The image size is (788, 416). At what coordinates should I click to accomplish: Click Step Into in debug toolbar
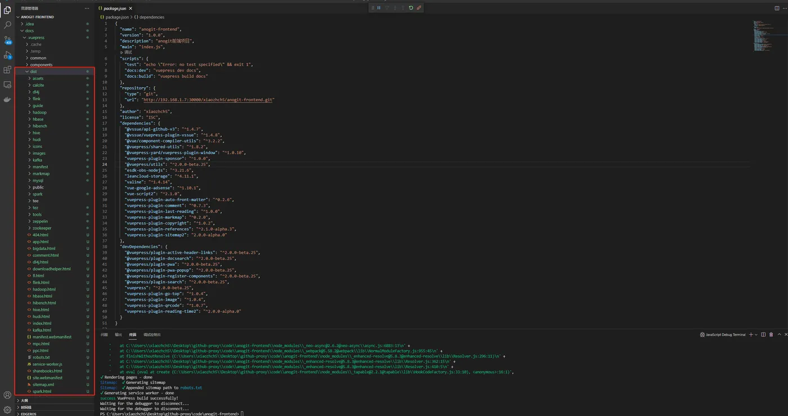coord(395,8)
